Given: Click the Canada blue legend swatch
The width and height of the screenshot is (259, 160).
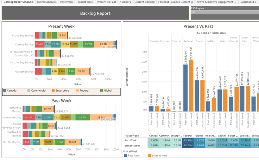Looking at the screenshot, I should tap(5, 90).
